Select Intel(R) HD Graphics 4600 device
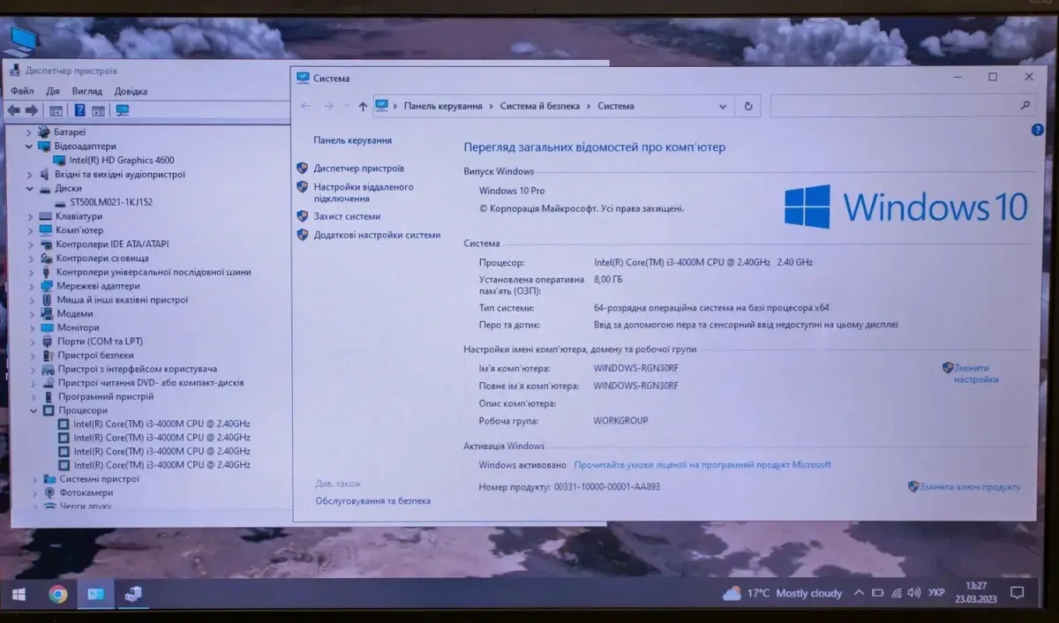Image resolution: width=1059 pixels, height=623 pixels. [122, 161]
